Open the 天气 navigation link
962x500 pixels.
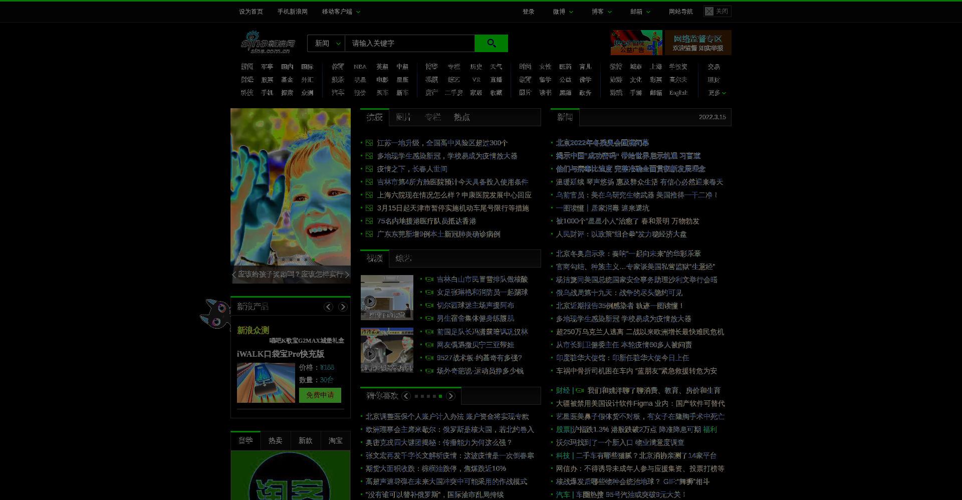point(496,67)
